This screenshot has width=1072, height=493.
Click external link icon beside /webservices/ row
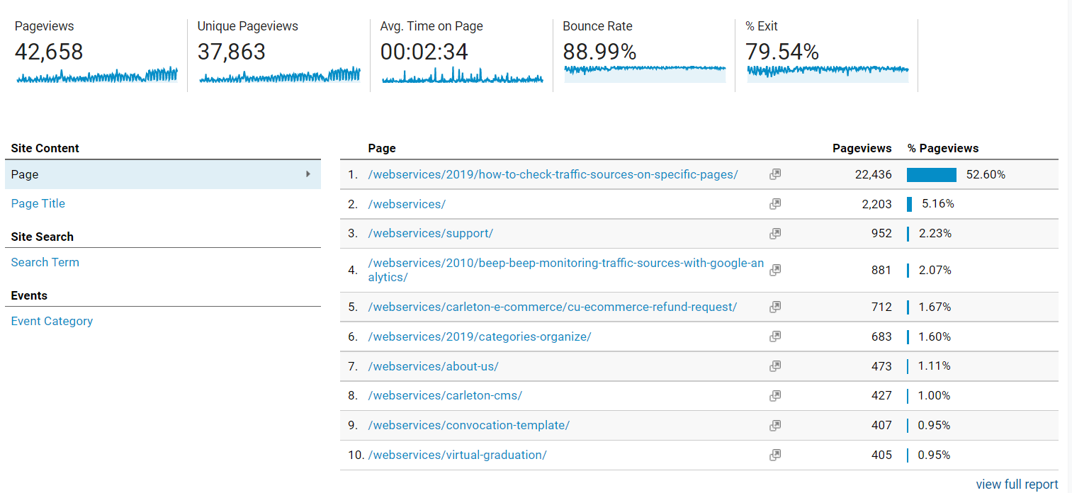point(775,204)
